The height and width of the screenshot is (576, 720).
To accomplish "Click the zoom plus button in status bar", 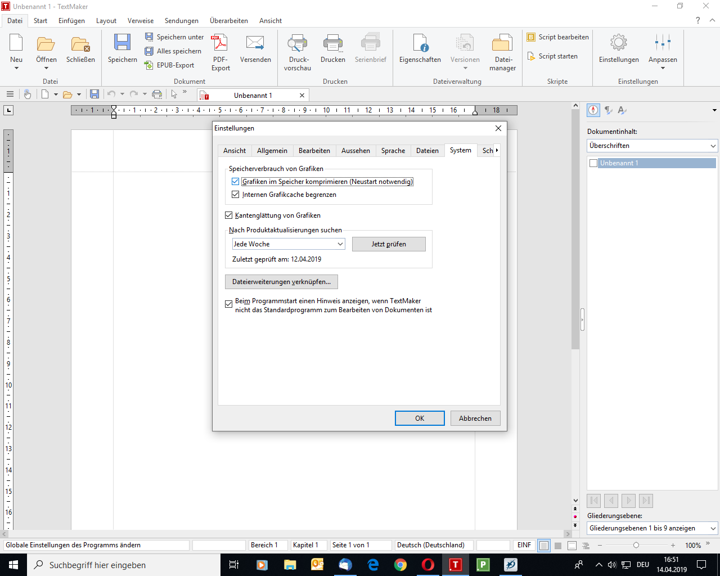I will (673, 545).
